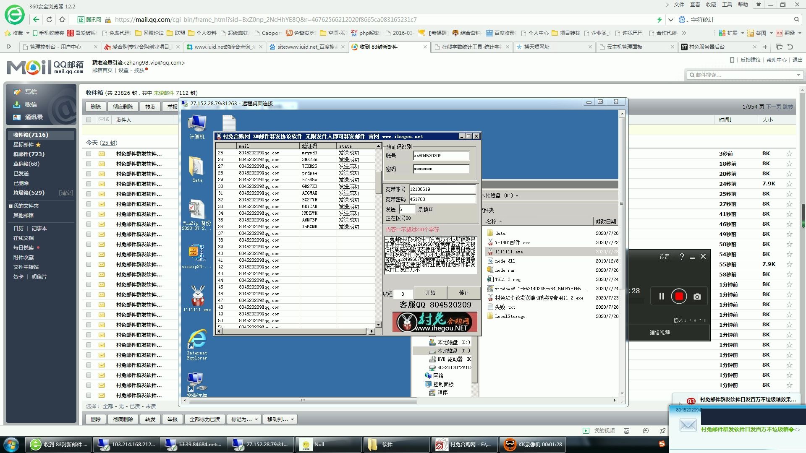Switch to 在线字数统计工具 tab
The width and height of the screenshot is (806, 453).
471,47
